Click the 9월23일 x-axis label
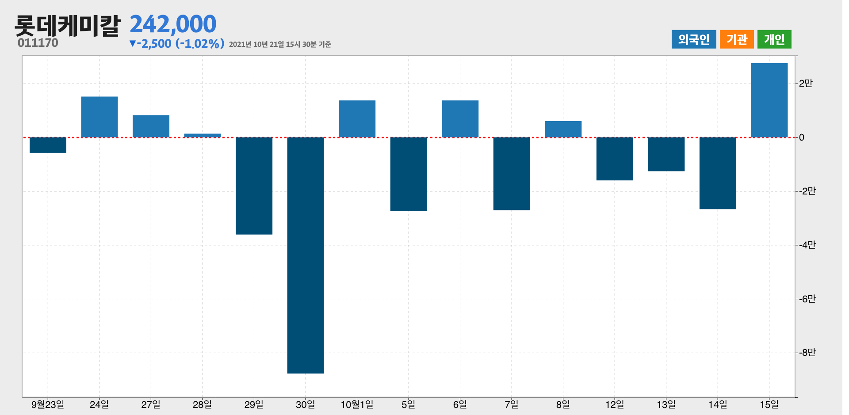The height and width of the screenshot is (415, 849). (x=48, y=404)
